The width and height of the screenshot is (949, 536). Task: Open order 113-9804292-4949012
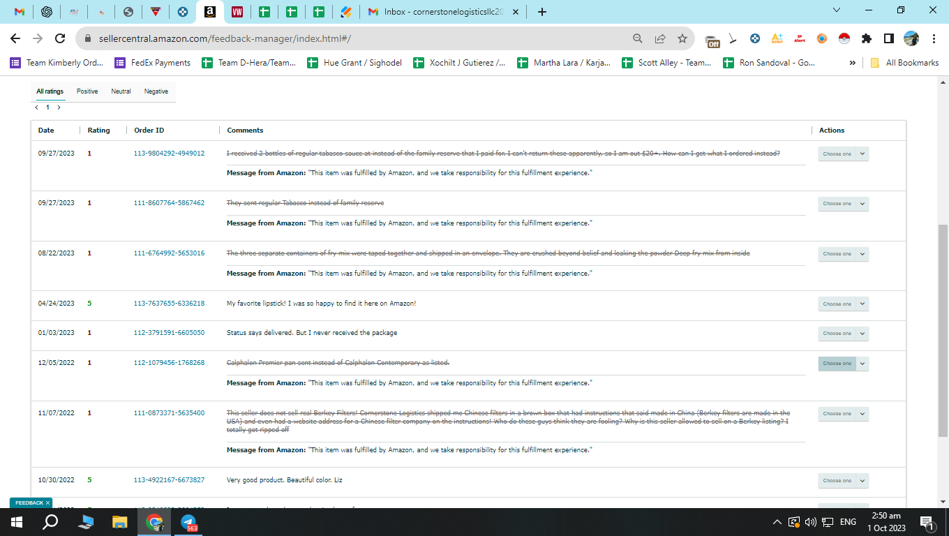click(x=170, y=154)
